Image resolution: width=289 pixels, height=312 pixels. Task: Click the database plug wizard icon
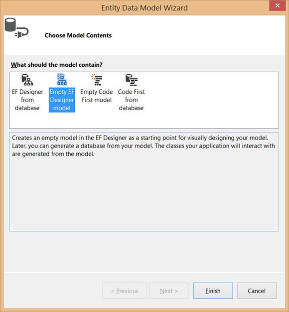click(x=16, y=28)
